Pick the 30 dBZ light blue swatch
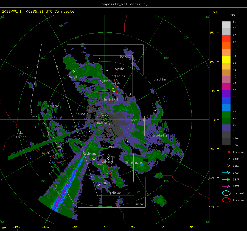This screenshot has width=247, height=231. click(x=226, y=107)
